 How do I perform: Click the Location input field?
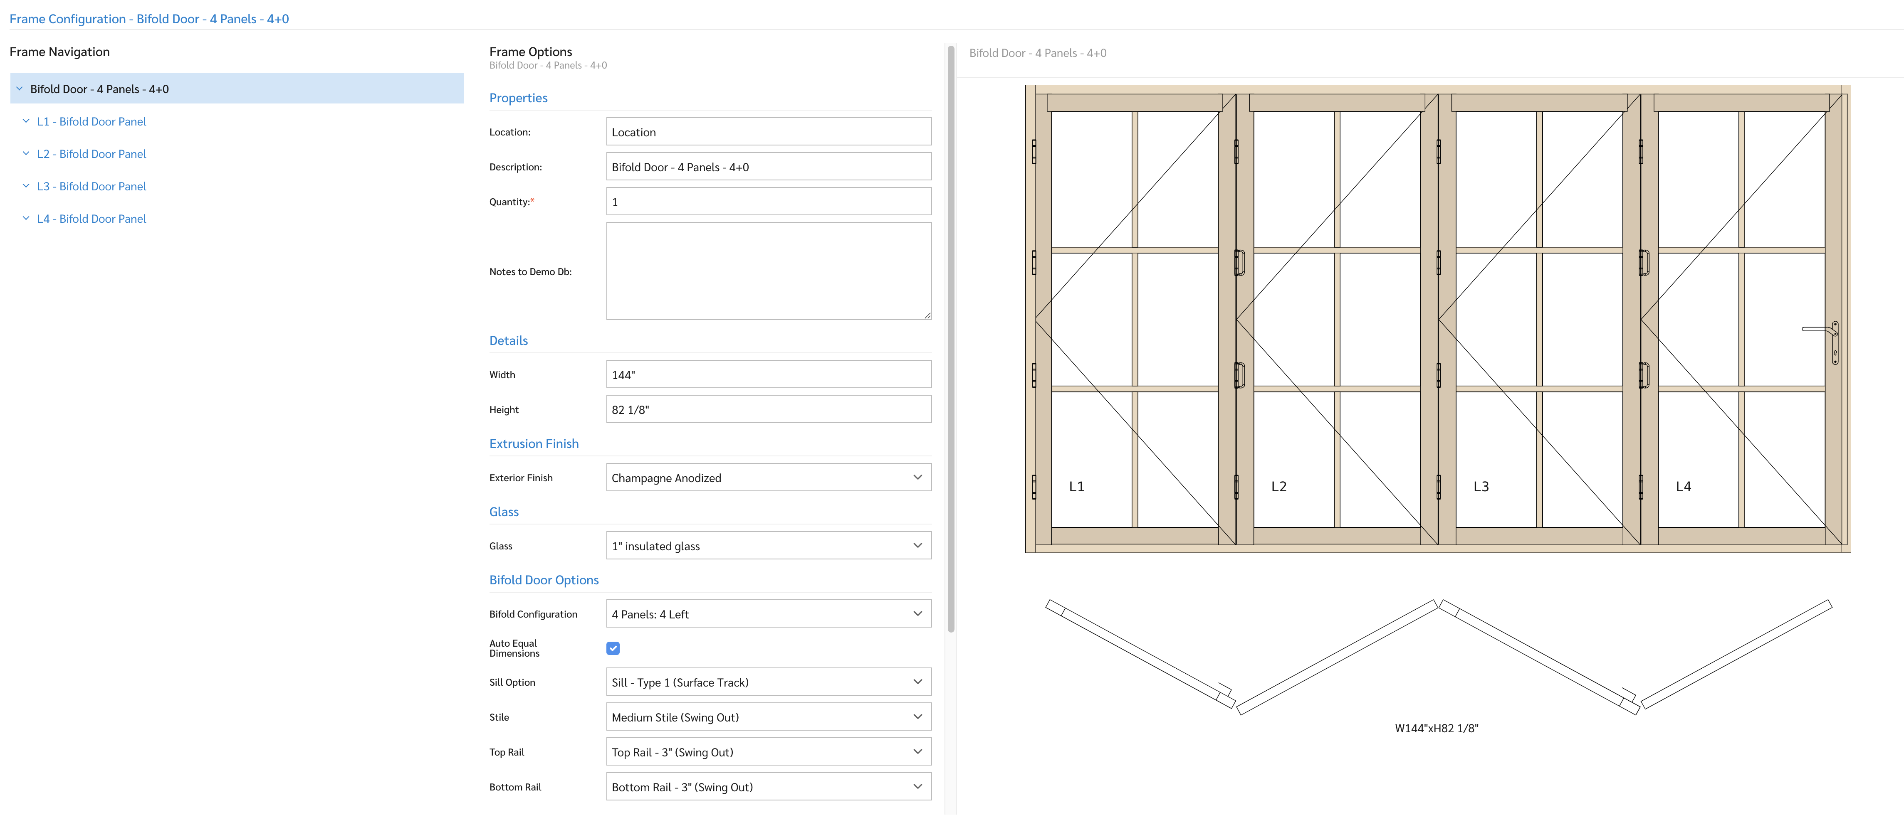pyautogui.click(x=769, y=132)
